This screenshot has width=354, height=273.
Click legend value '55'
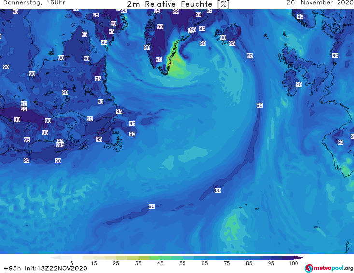tap(183, 263)
